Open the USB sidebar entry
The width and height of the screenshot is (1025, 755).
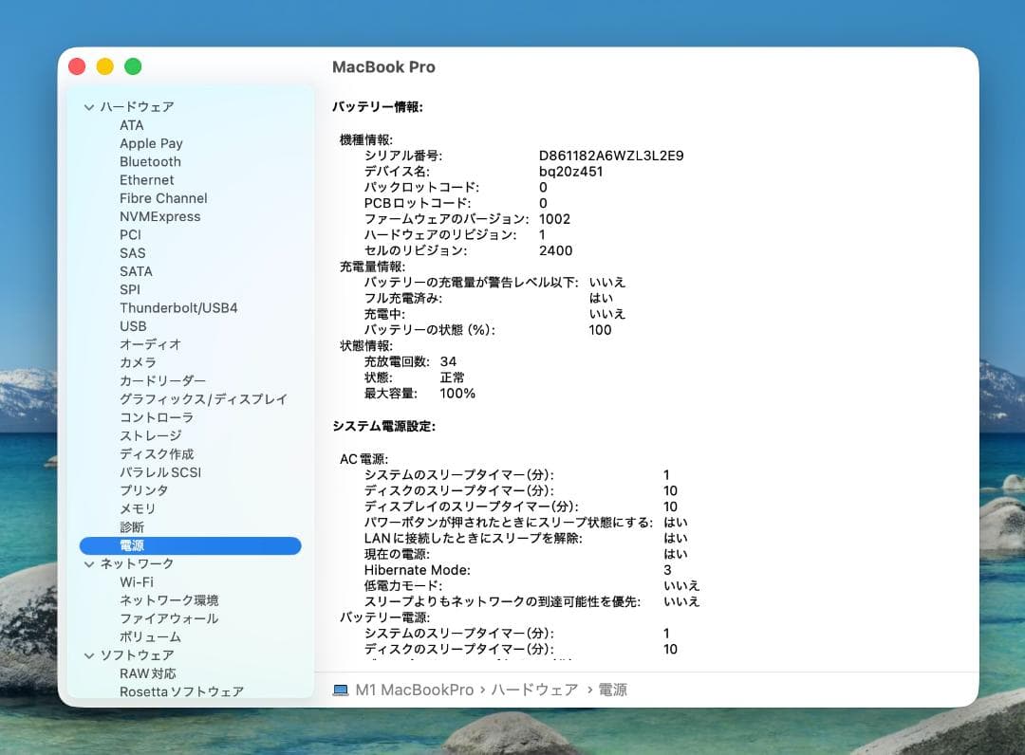134,326
